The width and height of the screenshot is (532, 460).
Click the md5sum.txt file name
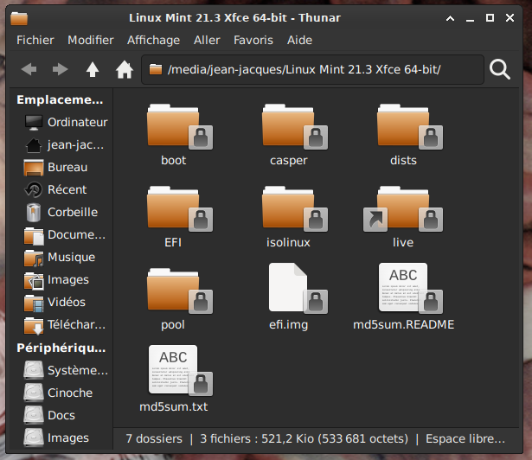pos(173,406)
